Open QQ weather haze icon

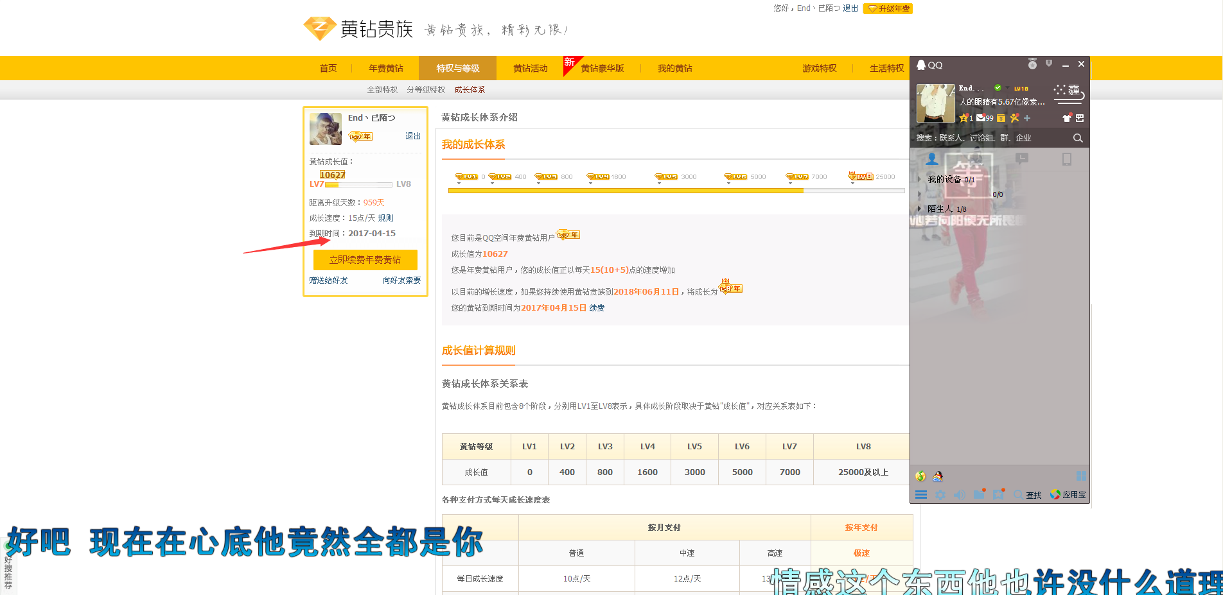click(x=1069, y=93)
